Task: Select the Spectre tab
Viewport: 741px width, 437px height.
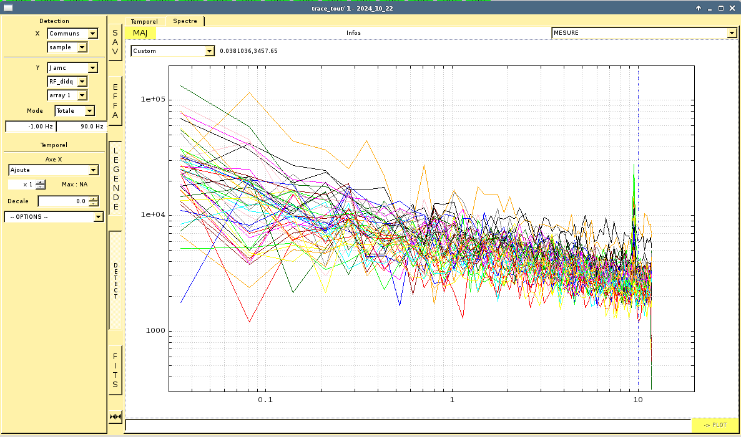Action: tap(185, 21)
